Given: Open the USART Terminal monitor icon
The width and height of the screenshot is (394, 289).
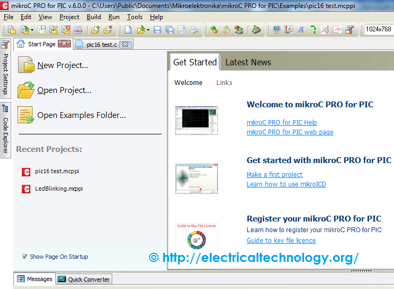Looking at the screenshot, I should tap(276, 30).
